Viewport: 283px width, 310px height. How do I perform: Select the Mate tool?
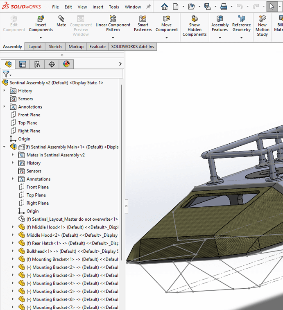coord(61,21)
